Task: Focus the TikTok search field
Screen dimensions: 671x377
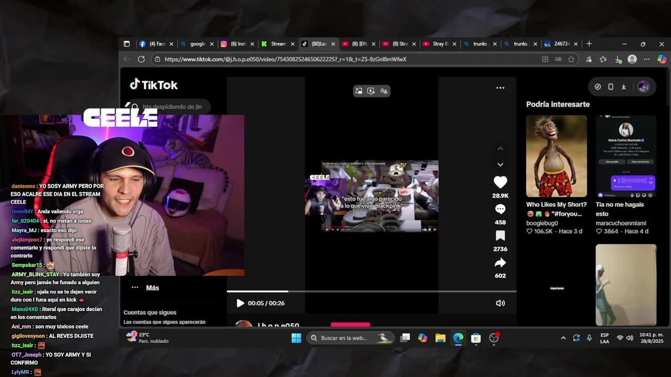Action: coord(169,107)
